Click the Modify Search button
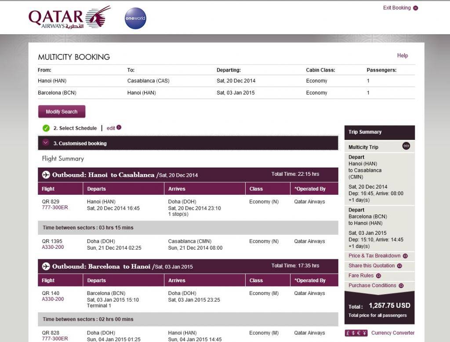The image size is (450, 342). click(62, 111)
